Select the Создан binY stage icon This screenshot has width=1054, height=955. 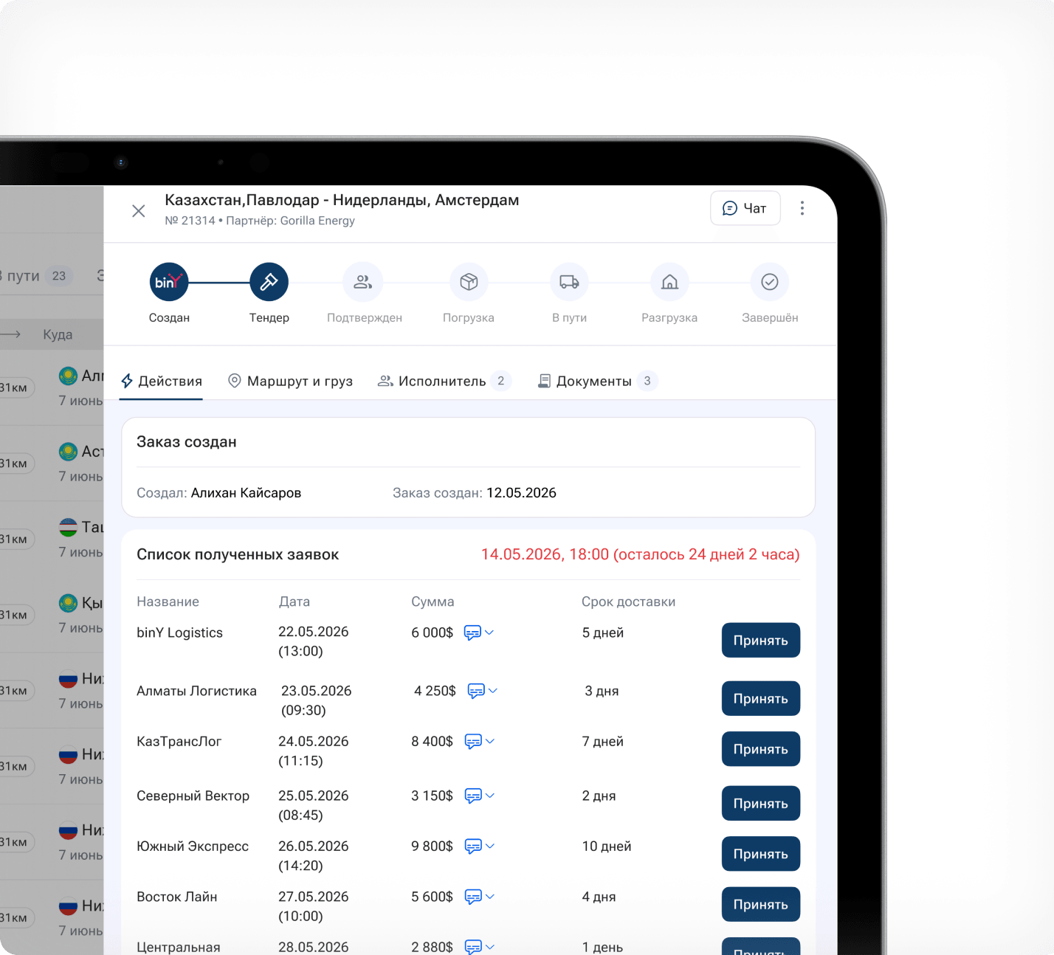pyautogui.click(x=169, y=282)
